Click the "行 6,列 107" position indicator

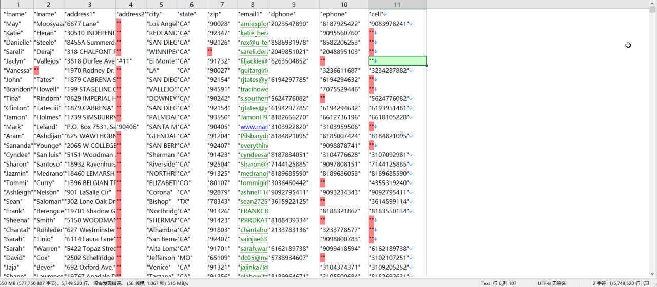(505, 283)
